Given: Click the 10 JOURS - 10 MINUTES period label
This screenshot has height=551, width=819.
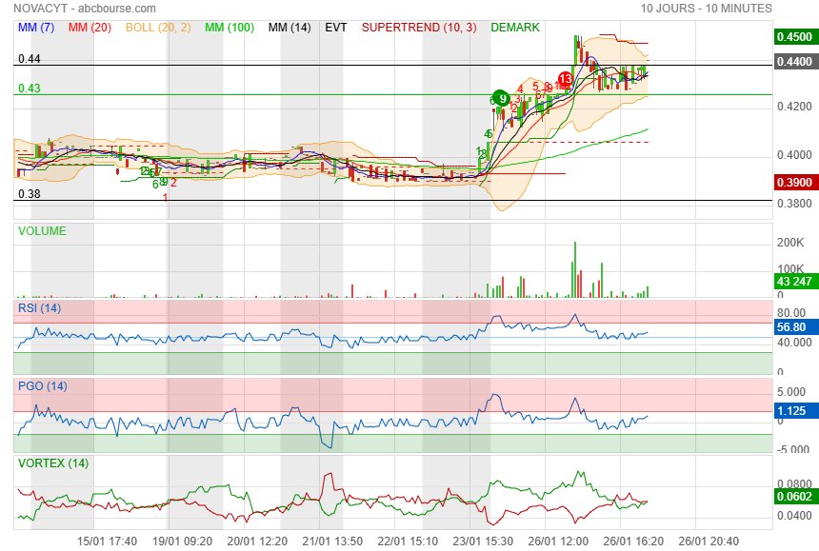Looking at the screenshot, I should pos(706,9).
